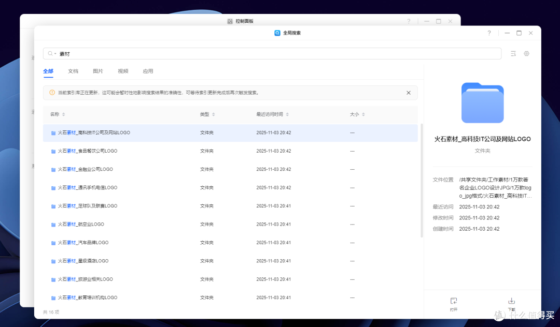Click 打开 to open the selected folder
Screen dimensions: 560x327
(454, 305)
